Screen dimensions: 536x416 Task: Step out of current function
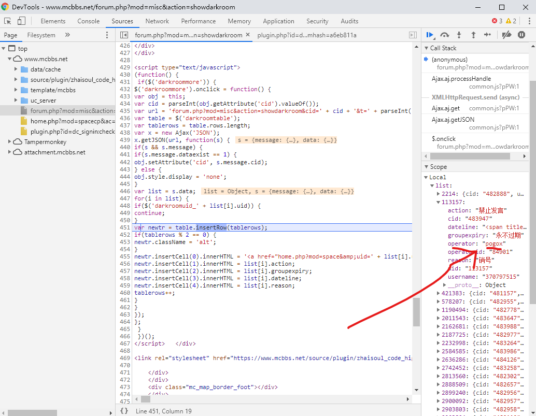point(473,35)
